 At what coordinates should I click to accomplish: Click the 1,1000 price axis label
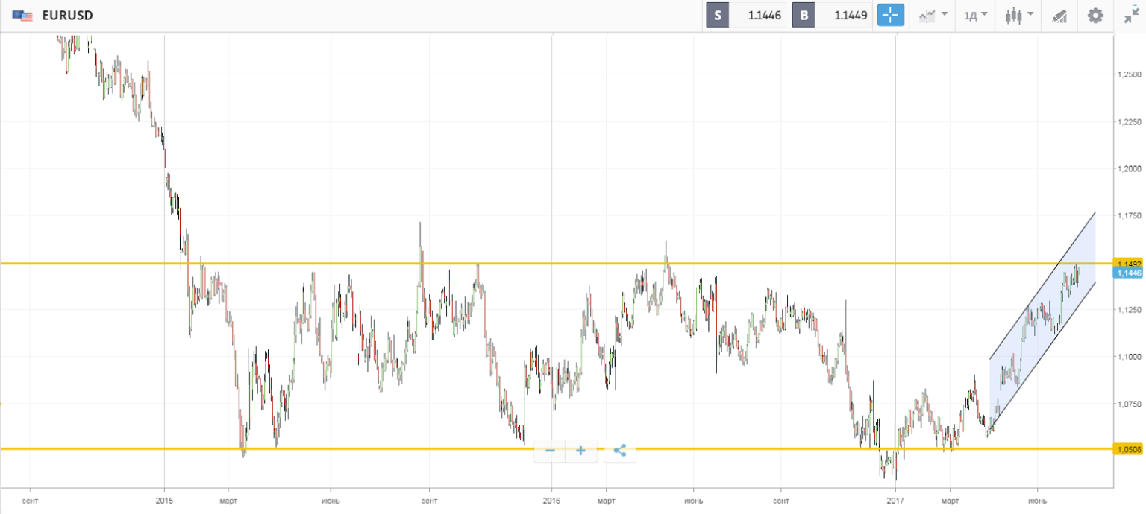[x=1129, y=357]
